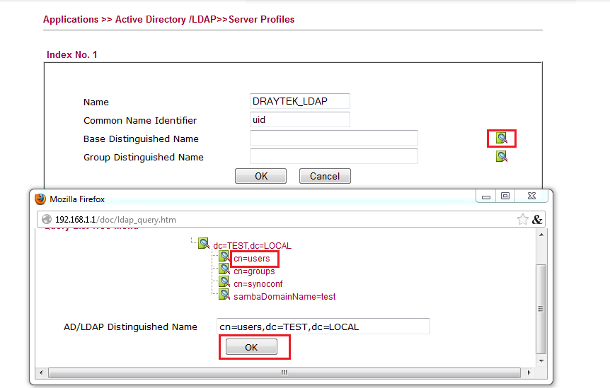
Task: Click the Common Name Identifier field
Action: click(x=300, y=119)
